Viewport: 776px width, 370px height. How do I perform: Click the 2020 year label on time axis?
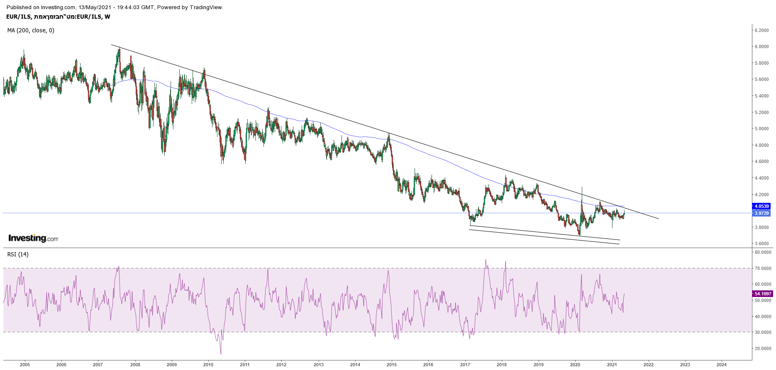[x=575, y=365]
